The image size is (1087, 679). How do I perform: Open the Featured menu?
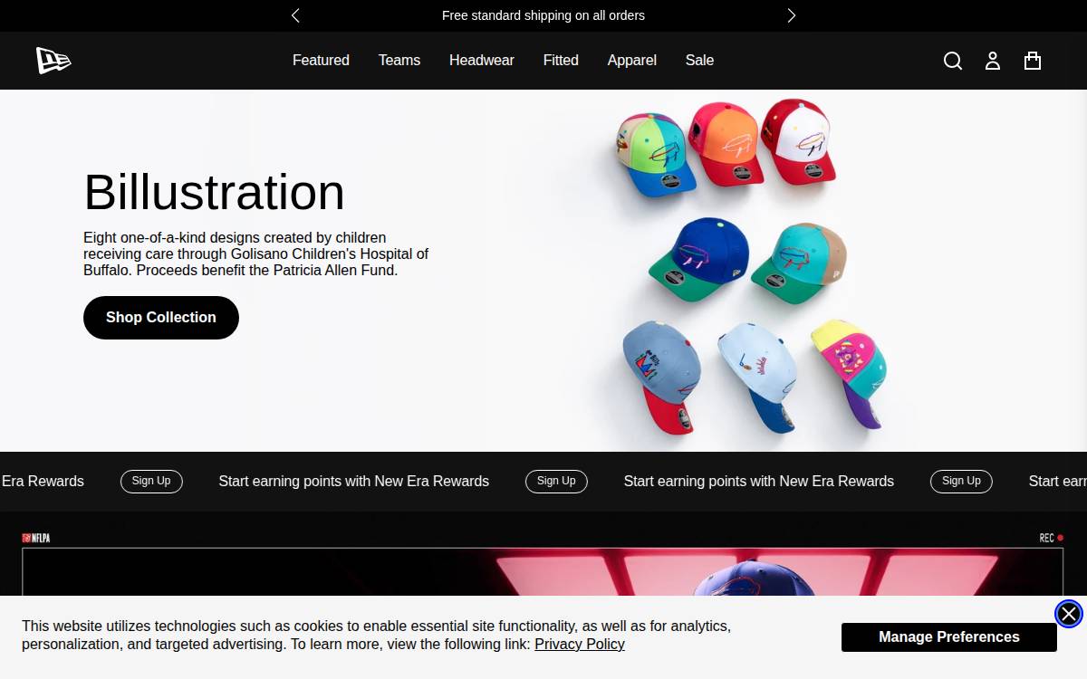pos(321,61)
